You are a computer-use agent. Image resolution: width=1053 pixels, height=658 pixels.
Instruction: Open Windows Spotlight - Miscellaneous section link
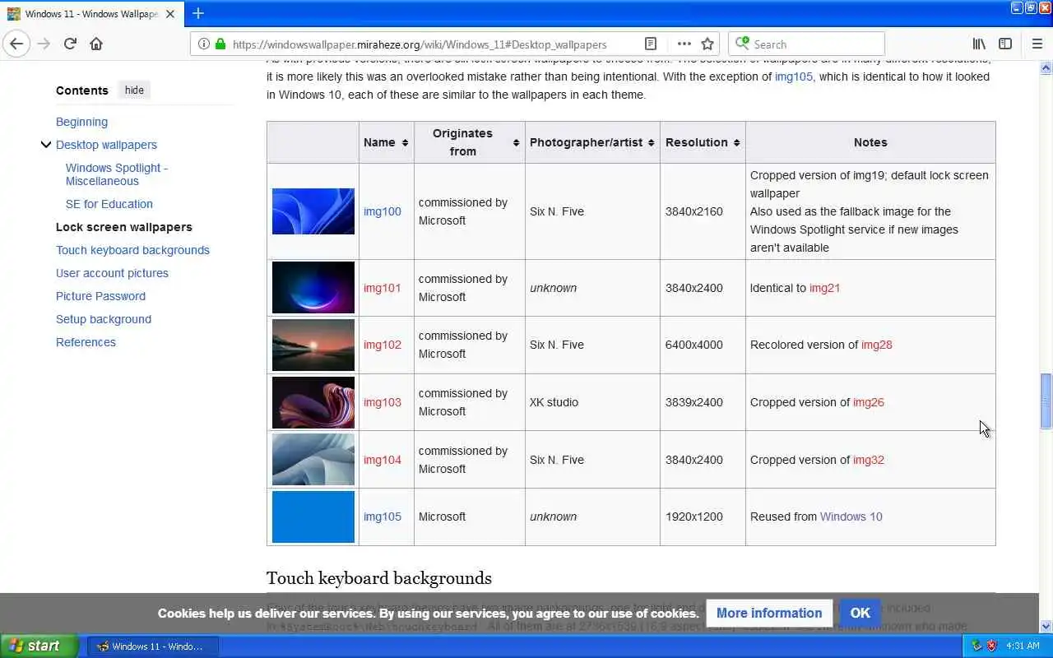pyautogui.click(x=117, y=174)
